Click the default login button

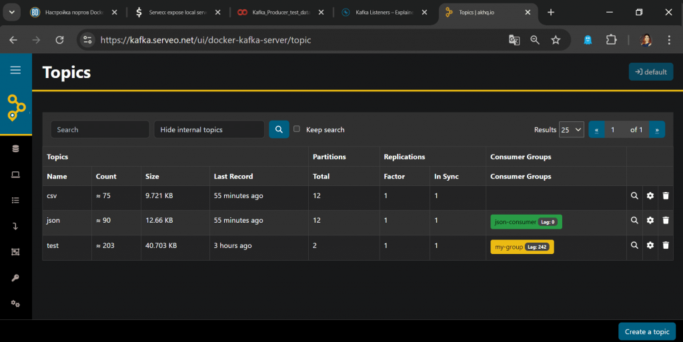pos(651,72)
